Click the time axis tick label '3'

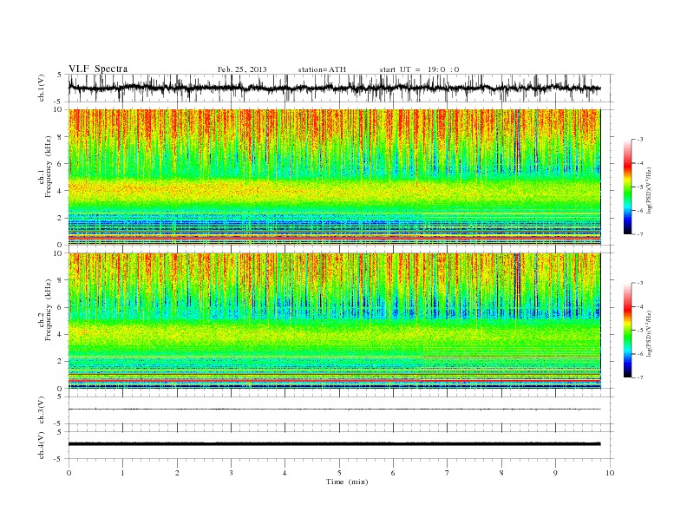[231, 473]
